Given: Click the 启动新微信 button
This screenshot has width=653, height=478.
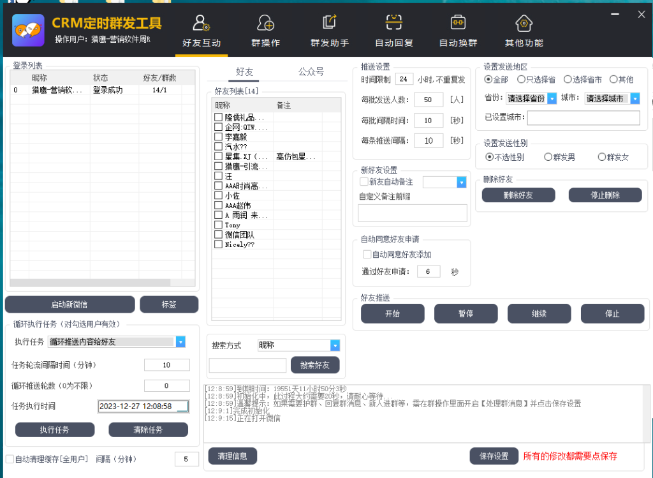Looking at the screenshot, I should pyautogui.click(x=70, y=304).
